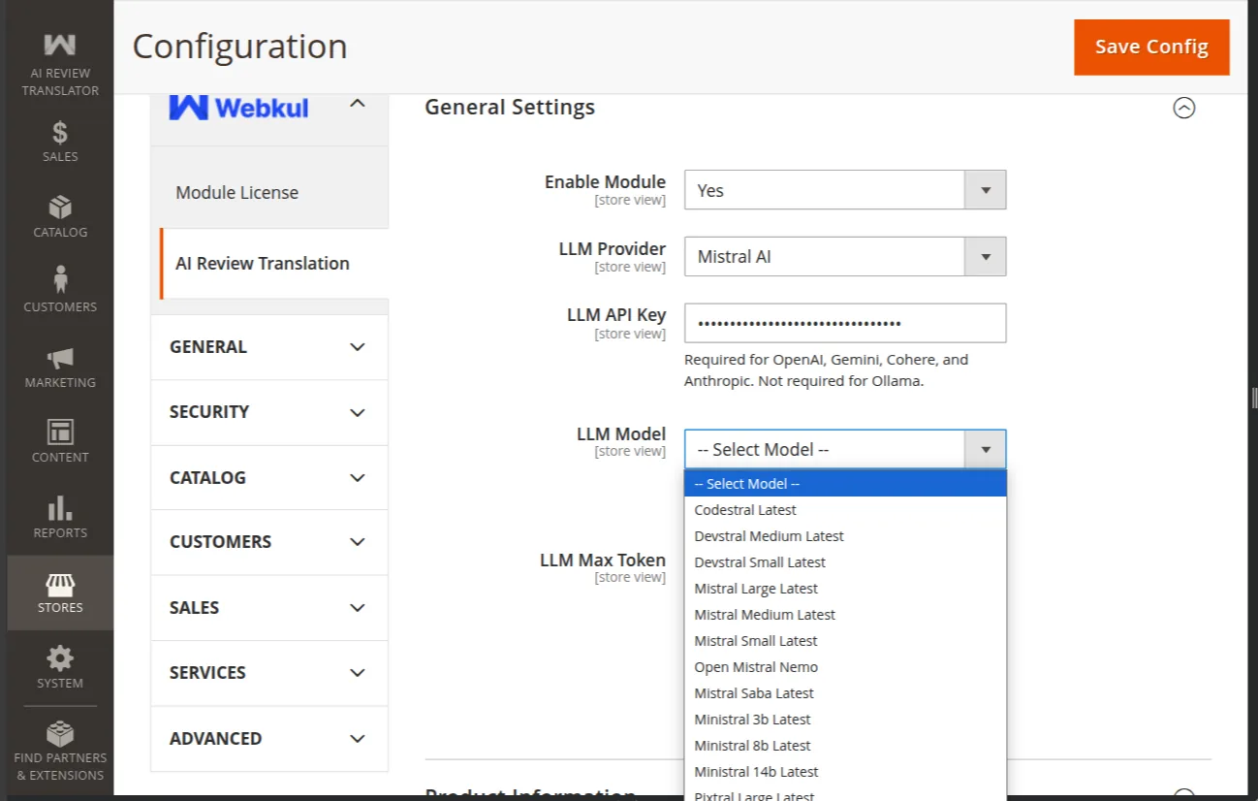Choose Ministral 14b Latest model
Viewport: 1258px width, 801px height.
[845, 771]
